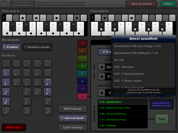The height and width of the screenshot is (133, 178).
Task: Click the Test sound button
Action: click(162, 119)
